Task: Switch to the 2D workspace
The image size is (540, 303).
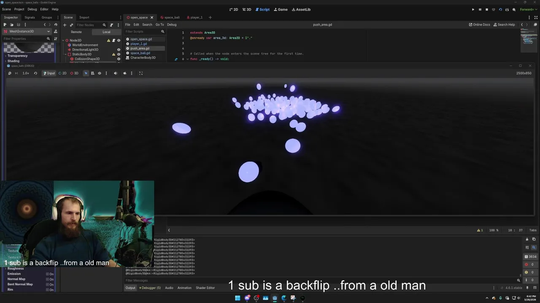Action: [x=234, y=9]
